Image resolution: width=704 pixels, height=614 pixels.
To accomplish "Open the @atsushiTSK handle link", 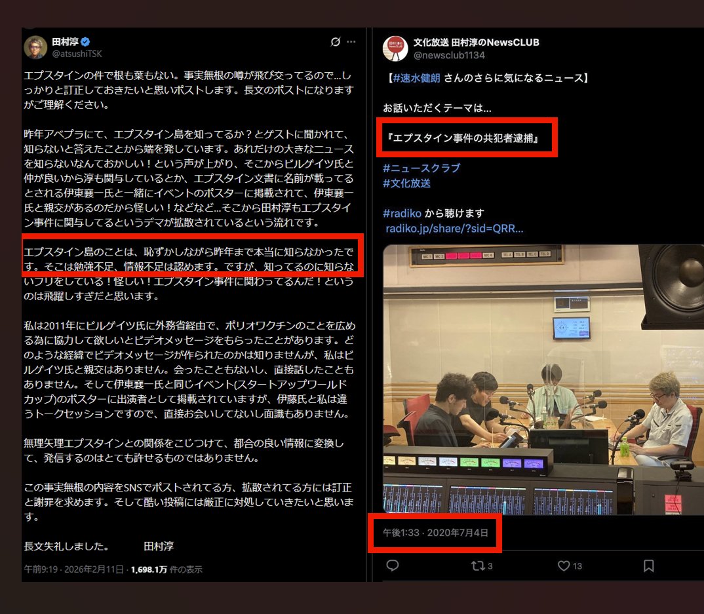I will (x=77, y=54).
